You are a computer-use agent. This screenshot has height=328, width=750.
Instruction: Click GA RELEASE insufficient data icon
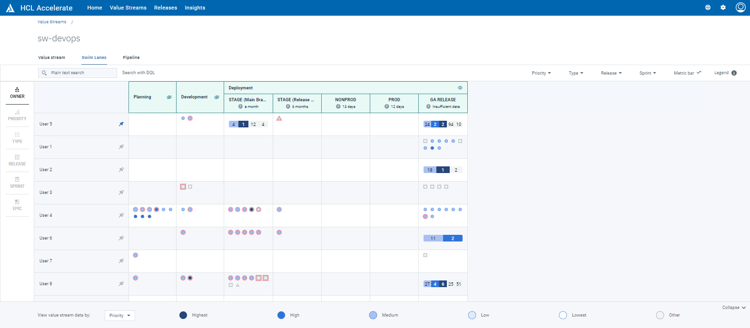428,106
